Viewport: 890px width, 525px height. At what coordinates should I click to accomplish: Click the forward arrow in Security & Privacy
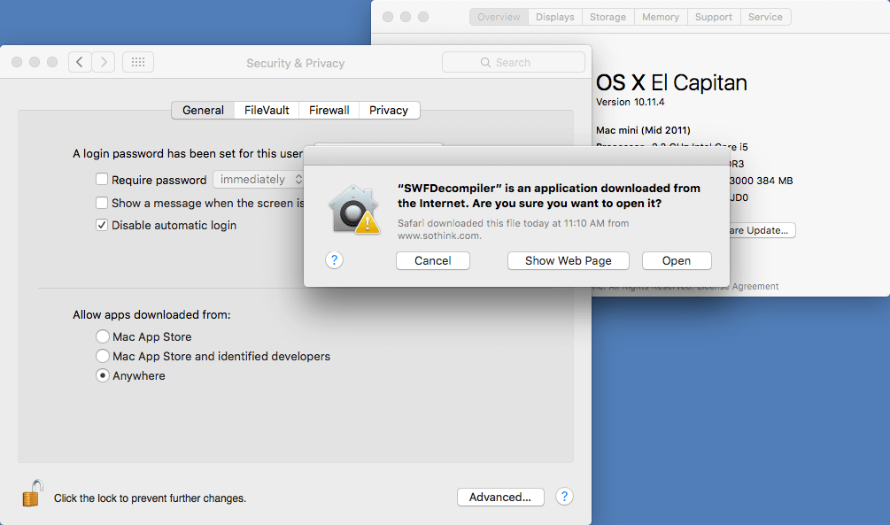(104, 62)
